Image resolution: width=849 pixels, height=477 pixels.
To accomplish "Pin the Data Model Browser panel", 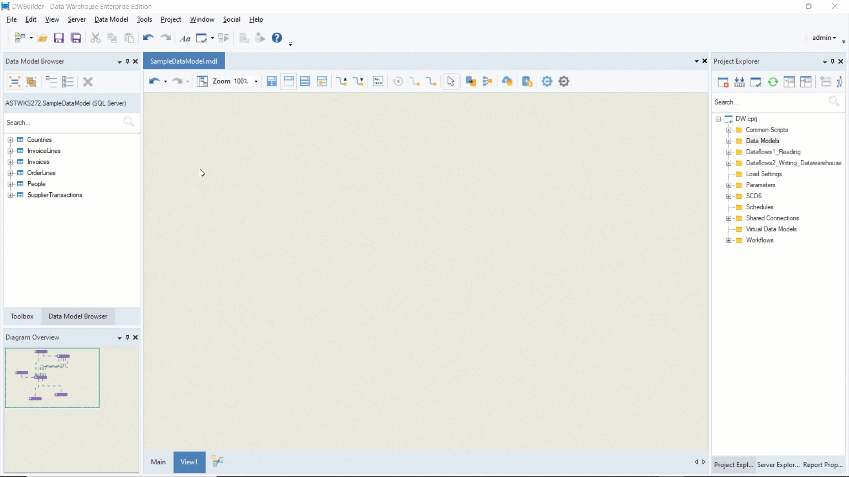I will coord(127,61).
